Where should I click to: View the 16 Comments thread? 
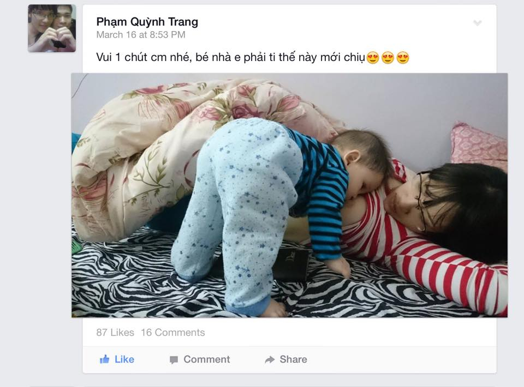pos(173,332)
